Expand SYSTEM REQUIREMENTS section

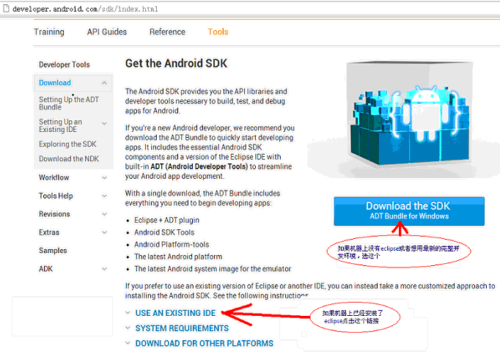click(x=182, y=328)
